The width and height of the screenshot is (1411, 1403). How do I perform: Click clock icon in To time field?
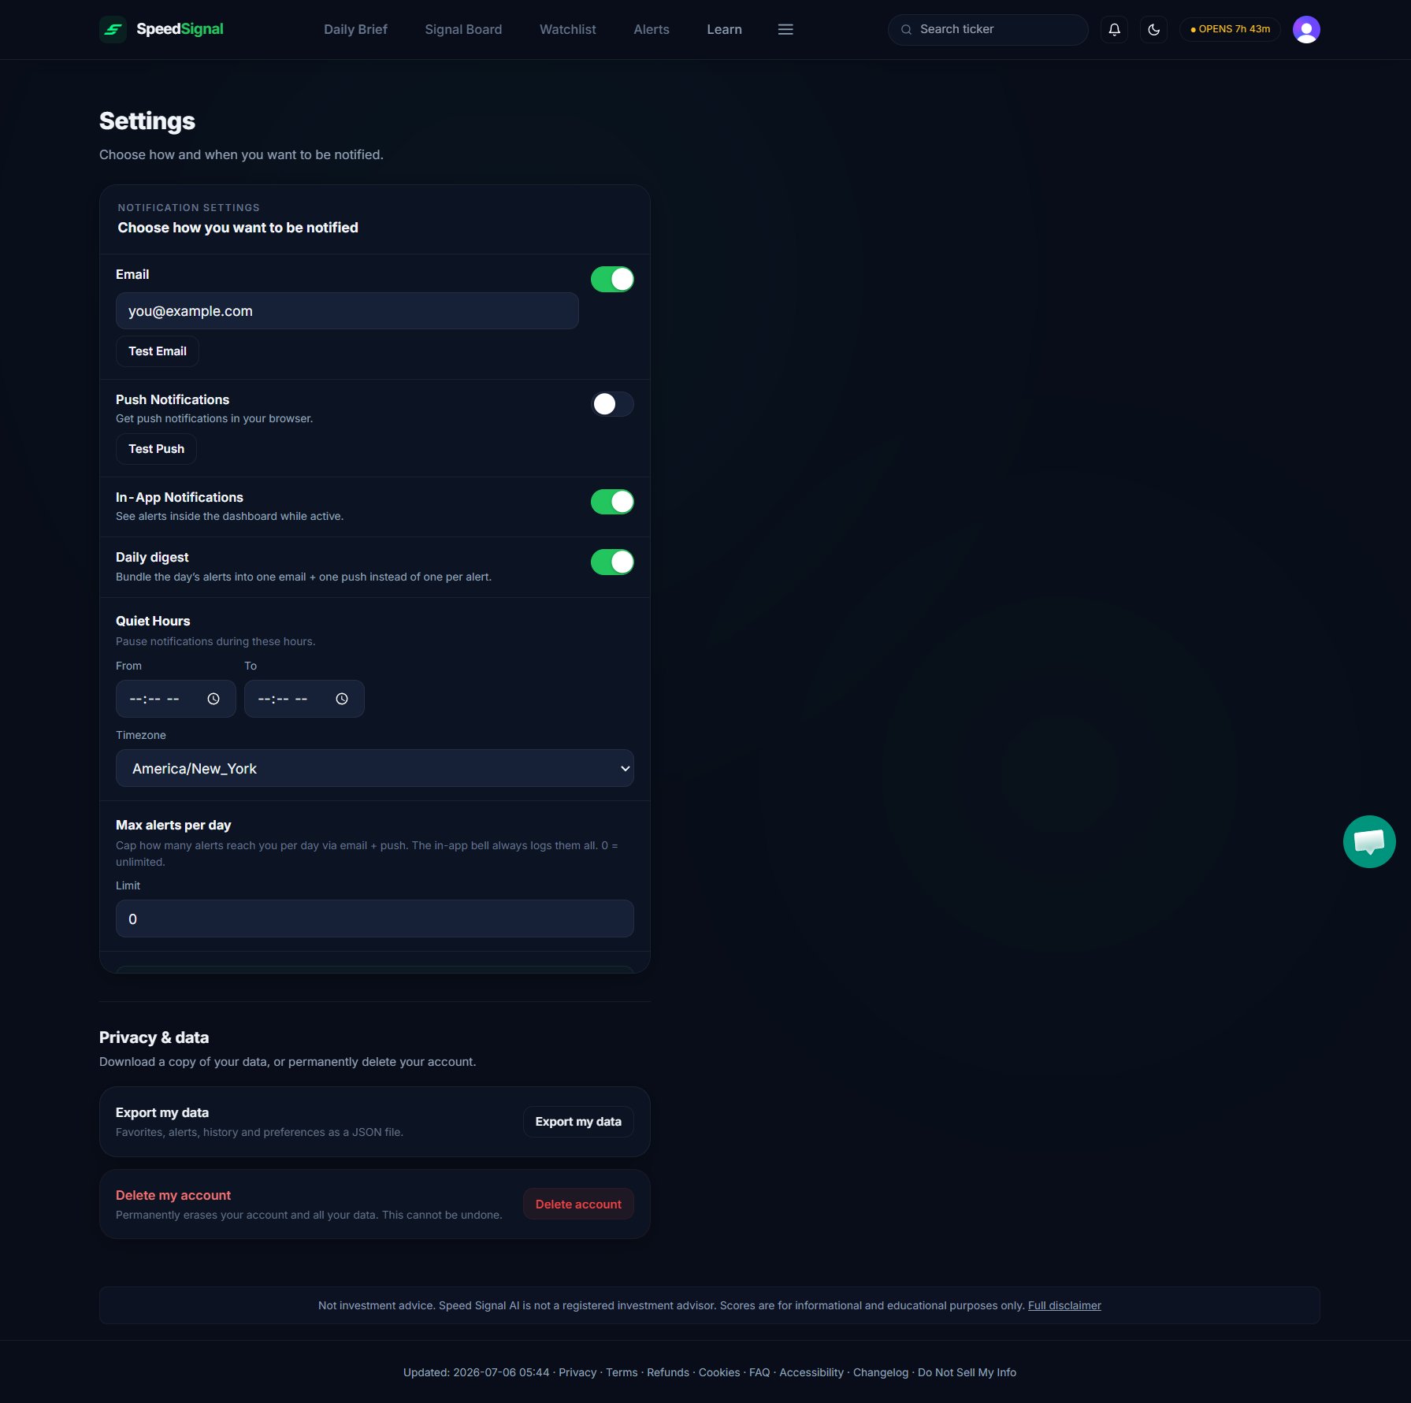[342, 699]
